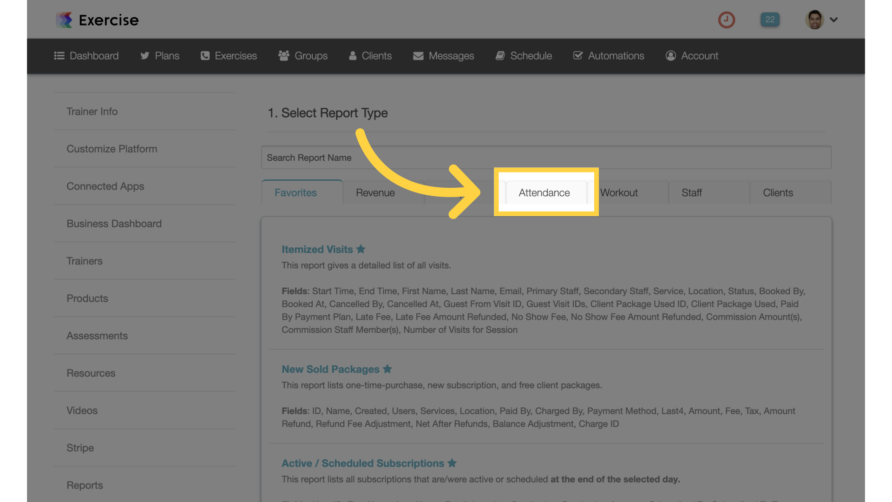892x502 pixels.
Task: Click the Plans bird icon
Action: [x=145, y=56]
